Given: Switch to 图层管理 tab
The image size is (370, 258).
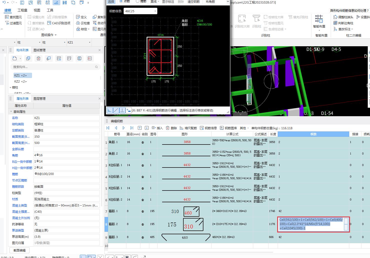Looking at the screenshot, I should click(40, 99).
